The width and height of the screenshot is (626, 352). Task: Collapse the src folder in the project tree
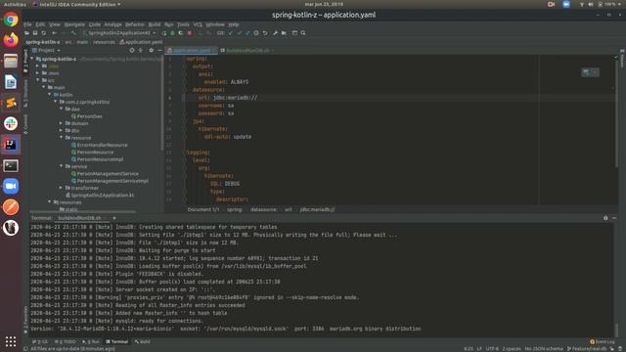click(38, 80)
